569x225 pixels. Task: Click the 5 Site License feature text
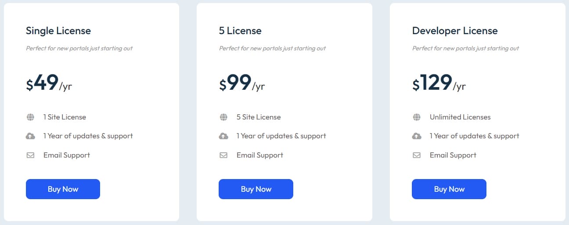pyautogui.click(x=259, y=117)
